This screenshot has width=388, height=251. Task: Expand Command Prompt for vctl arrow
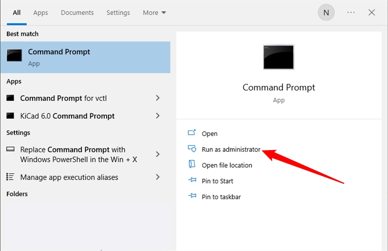coord(158,98)
